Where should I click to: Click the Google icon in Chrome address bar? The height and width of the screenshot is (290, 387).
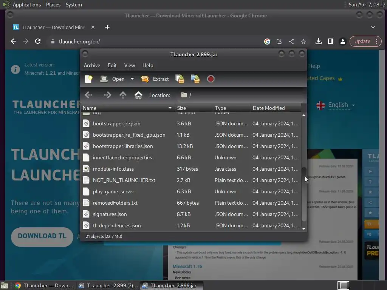[267, 42]
